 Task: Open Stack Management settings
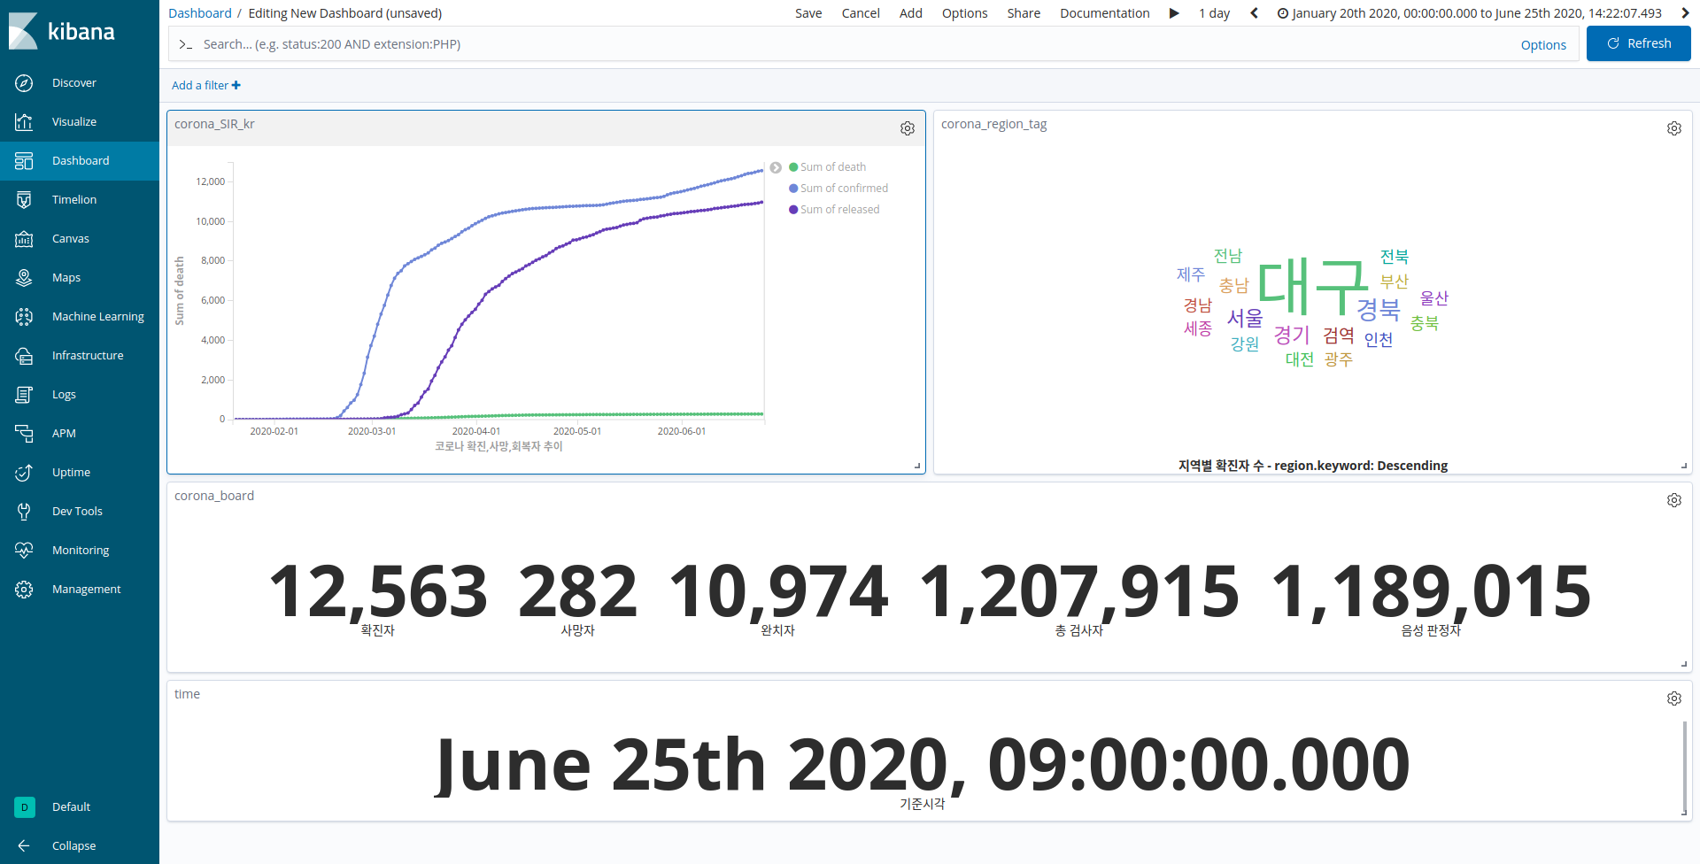tap(86, 589)
